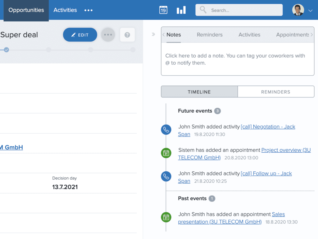Switch to the REMINDERS timeline view

276,92
